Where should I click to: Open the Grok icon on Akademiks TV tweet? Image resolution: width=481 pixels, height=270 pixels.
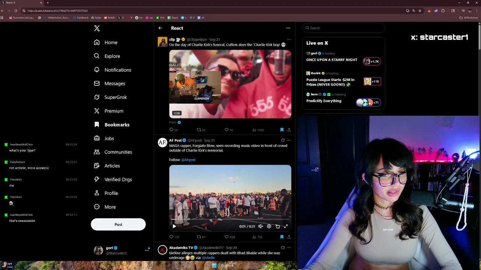point(283,247)
